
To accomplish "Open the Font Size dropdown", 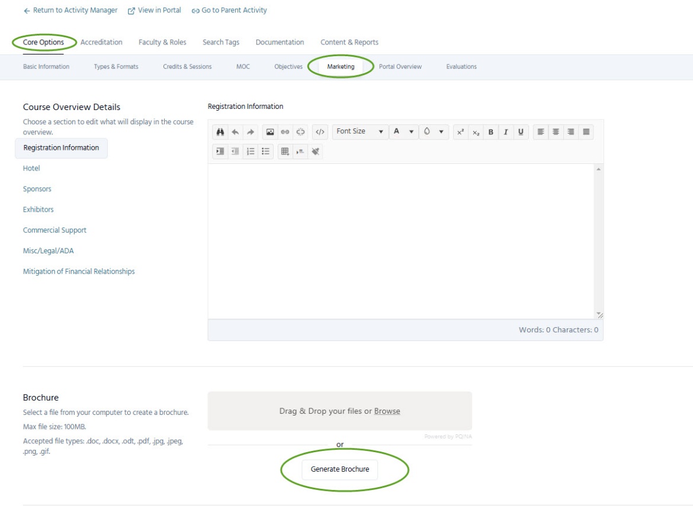I will click(x=360, y=131).
